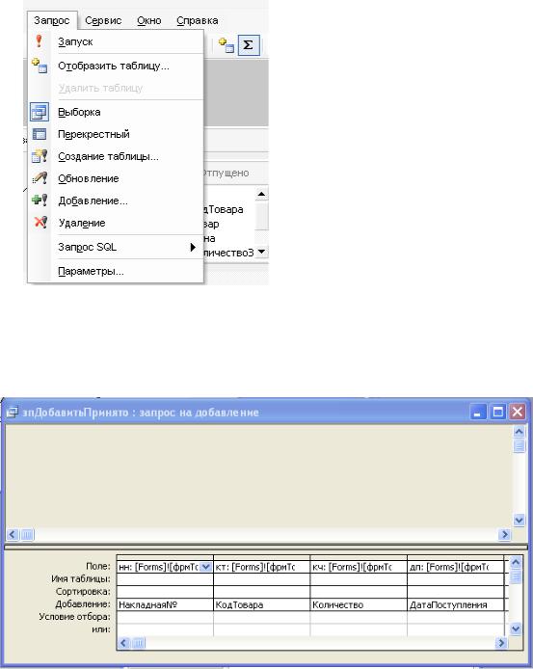Maximize the зпДобавитьПринято query window
The width and height of the screenshot is (533, 669).
pos(497,413)
